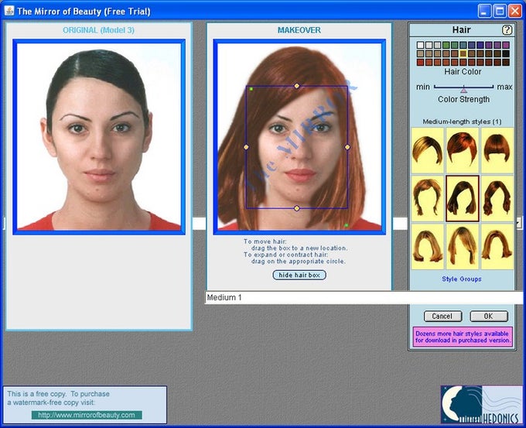Click the hide hair box button
This screenshot has width=526, height=428.
click(x=299, y=275)
